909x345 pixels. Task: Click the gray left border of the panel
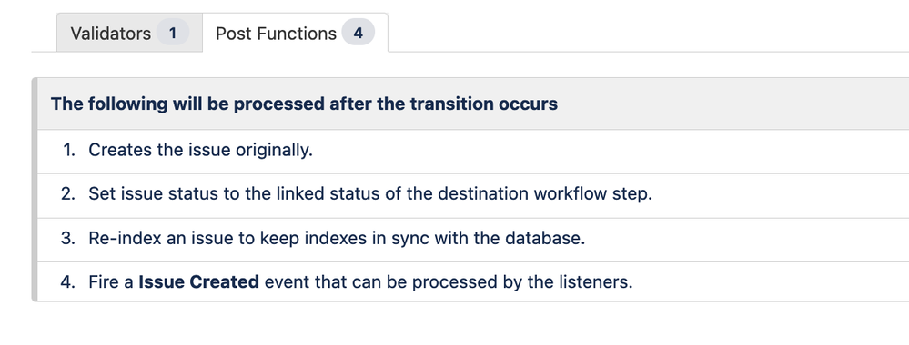click(35, 190)
